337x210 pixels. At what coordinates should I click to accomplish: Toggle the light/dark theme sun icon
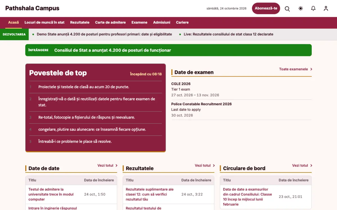coord(300,8)
